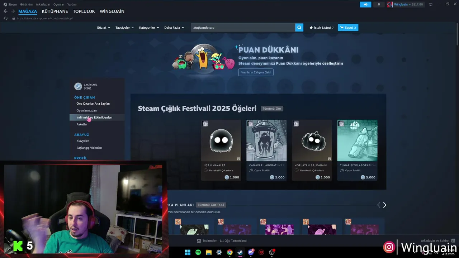Open the Hoplayan Balkabağı sticker item
Screen dimensions: 459x258
[x=312, y=150]
